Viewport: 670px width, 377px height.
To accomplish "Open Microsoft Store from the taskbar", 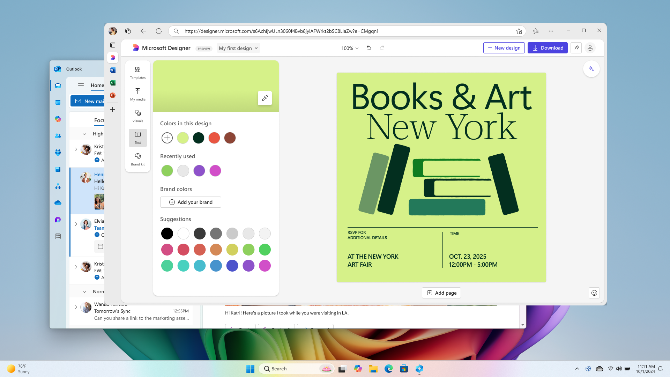I will point(404,369).
